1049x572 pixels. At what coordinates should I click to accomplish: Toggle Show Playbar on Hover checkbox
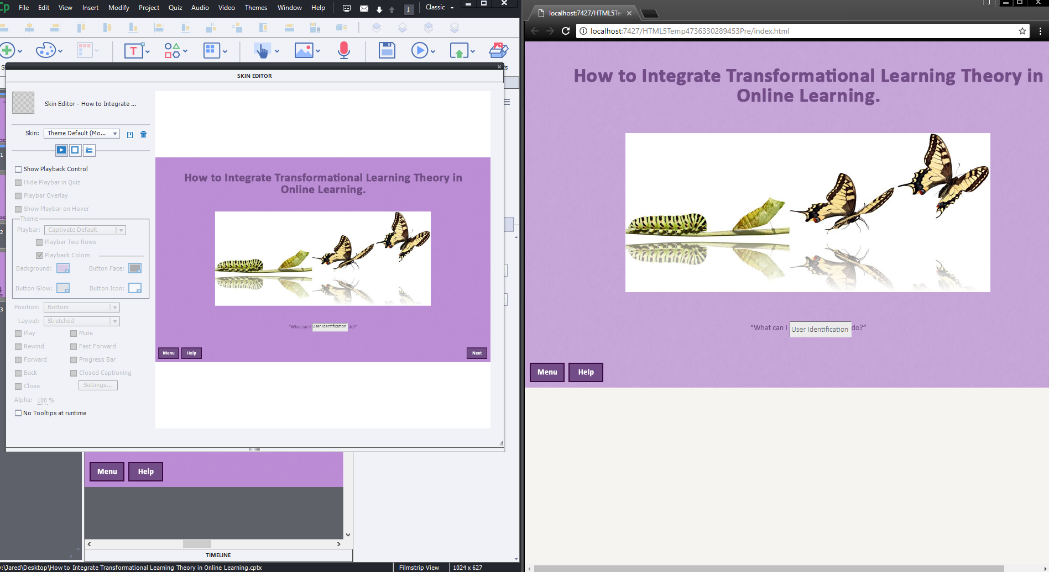coord(18,209)
